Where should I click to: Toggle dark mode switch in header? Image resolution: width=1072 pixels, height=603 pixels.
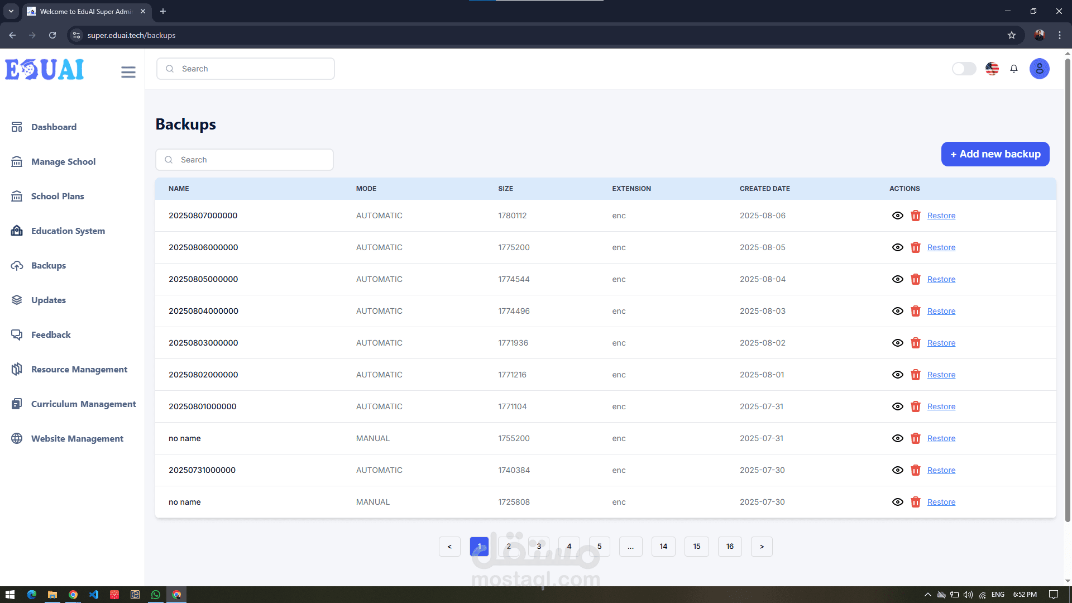[964, 69]
